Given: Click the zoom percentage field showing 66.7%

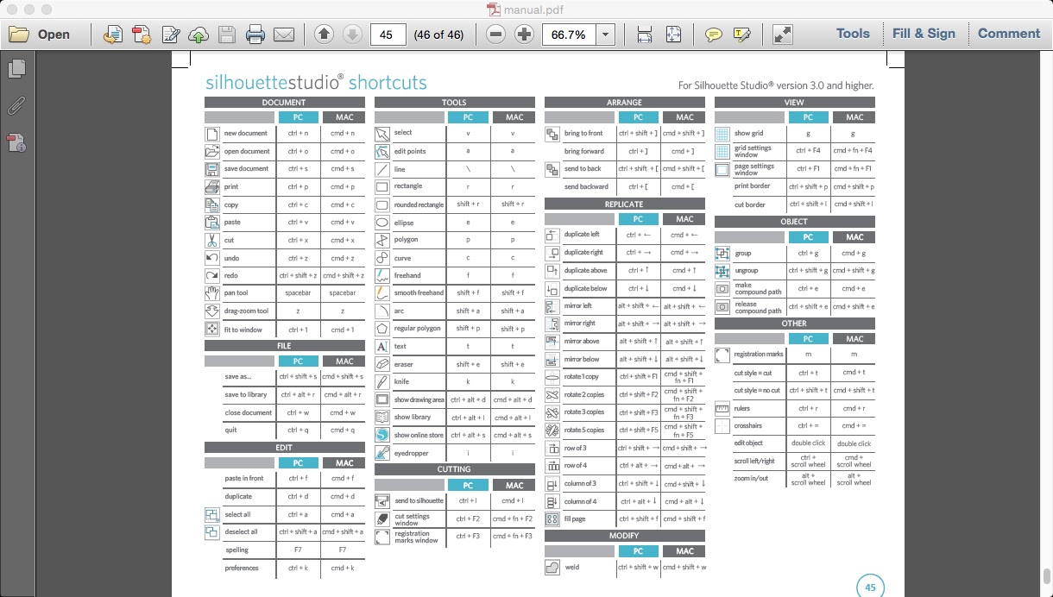Looking at the screenshot, I should coord(569,35).
